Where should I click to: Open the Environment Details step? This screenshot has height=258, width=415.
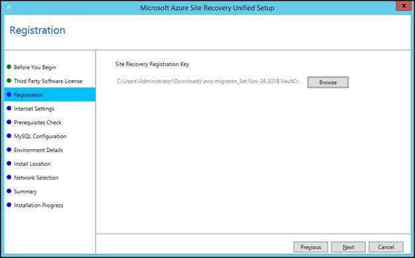pyautogui.click(x=38, y=150)
